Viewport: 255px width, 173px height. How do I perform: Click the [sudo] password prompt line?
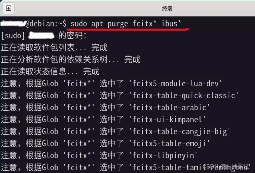tap(44, 35)
